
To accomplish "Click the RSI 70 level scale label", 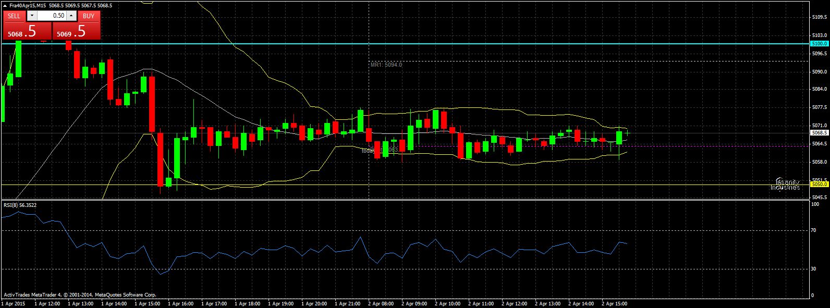I will 814,230.
